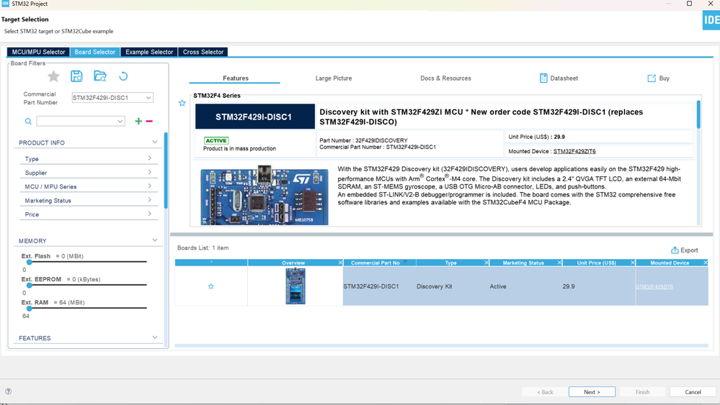Screen dimensions: 720x405
Task: Expand the Supplier filter
Action: [x=150, y=172]
